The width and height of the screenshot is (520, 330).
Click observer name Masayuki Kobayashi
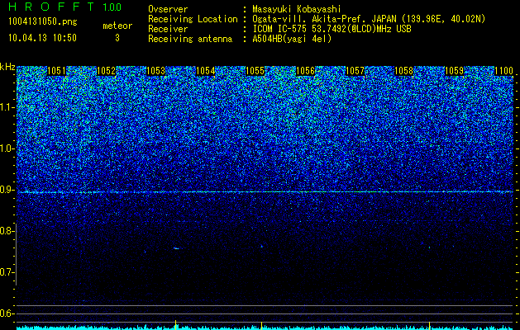297,9
